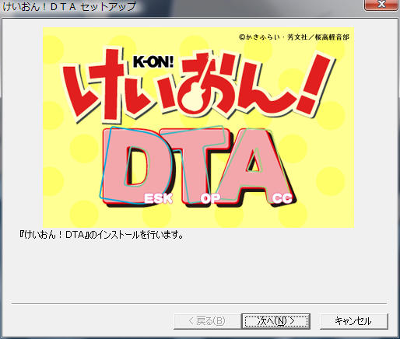The height and width of the screenshot is (339, 400).
Task: Close the setup window with X
Action: [381, 5]
